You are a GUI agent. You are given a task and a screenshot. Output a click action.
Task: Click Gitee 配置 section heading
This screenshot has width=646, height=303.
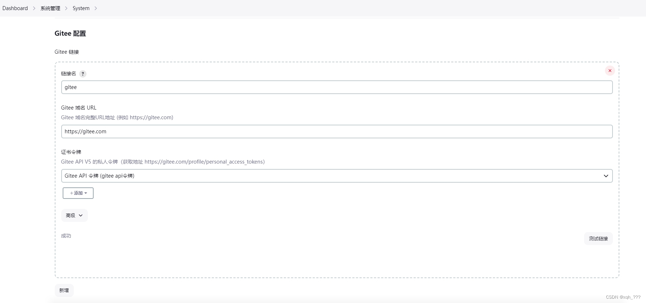pyautogui.click(x=70, y=34)
